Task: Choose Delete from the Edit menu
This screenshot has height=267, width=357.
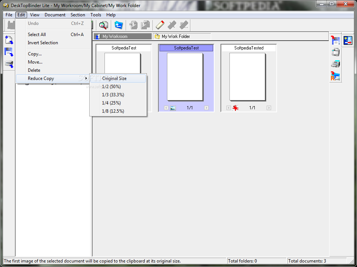Action: click(x=54, y=70)
